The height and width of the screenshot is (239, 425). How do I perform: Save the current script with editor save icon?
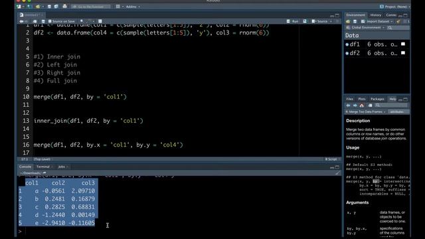pos(43,21)
